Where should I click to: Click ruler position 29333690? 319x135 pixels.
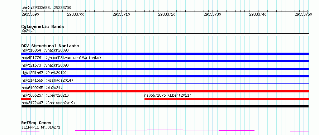click(x=30, y=14)
